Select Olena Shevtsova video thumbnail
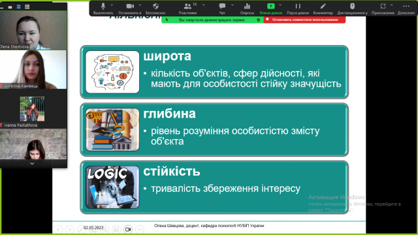The image size is (418, 235). pos(33,30)
